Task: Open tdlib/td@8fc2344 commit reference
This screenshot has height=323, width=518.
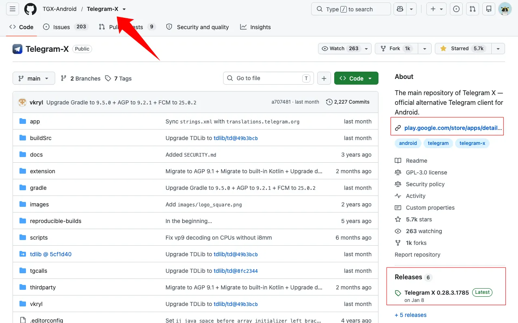Action: (236, 271)
